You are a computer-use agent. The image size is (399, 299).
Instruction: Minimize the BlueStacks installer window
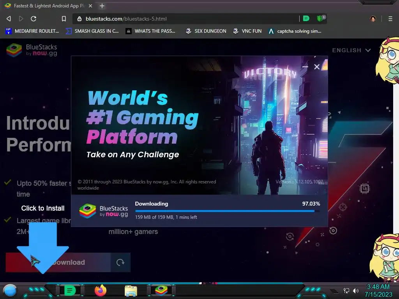305,67
